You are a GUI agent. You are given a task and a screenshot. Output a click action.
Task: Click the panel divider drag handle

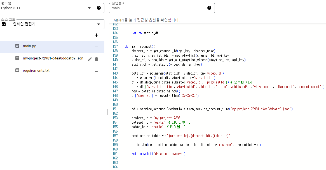pyautogui.click(x=107, y=112)
